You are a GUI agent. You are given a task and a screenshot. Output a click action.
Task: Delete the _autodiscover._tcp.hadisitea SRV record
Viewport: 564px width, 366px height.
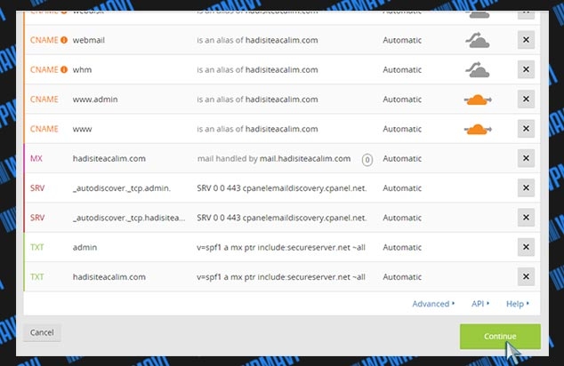pyautogui.click(x=526, y=218)
